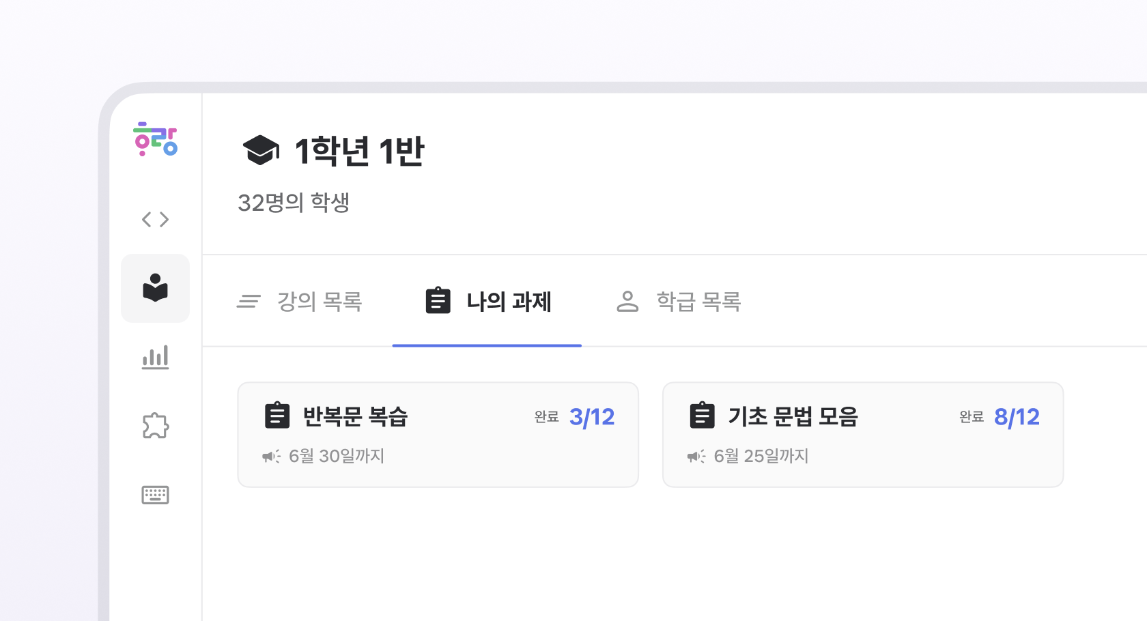Click megaphone icon beside 6월 30일까지

click(x=271, y=457)
